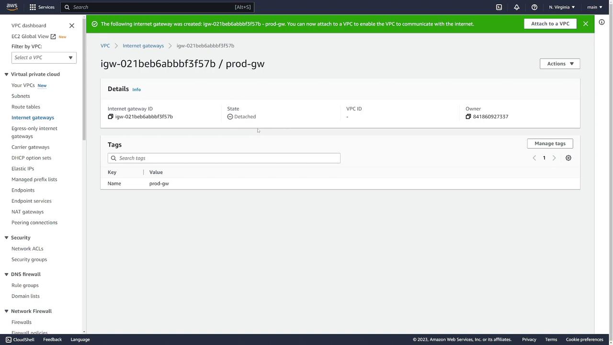Click the Name tag key cell
The image size is (613, 345).
click(114, 184)
